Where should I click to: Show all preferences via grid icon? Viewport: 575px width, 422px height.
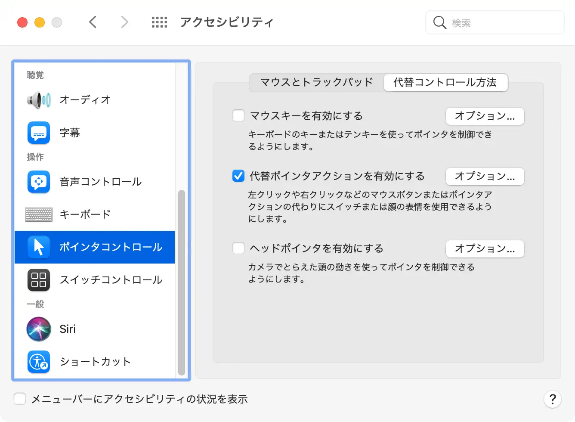[159, 22]
